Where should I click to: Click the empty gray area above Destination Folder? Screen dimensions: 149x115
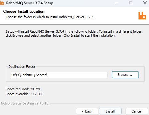click(74, 50)
